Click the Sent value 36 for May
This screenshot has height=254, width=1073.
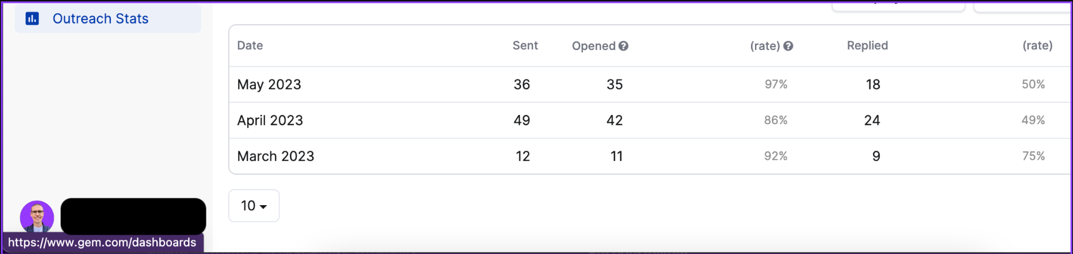(x=522, y=84)
